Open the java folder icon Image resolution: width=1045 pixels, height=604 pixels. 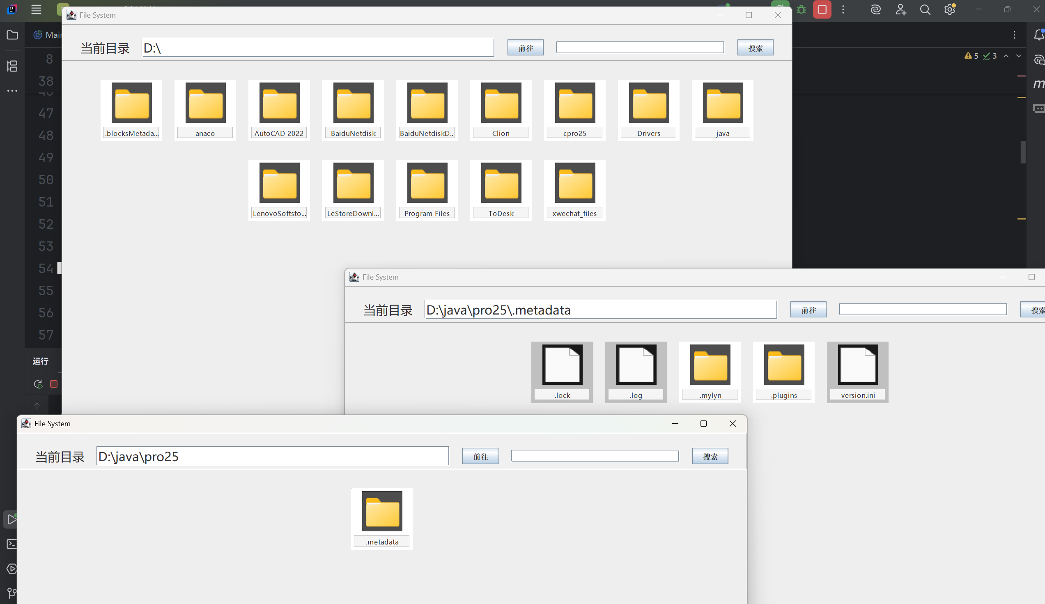pyautogui.click(x=722, y=103)
